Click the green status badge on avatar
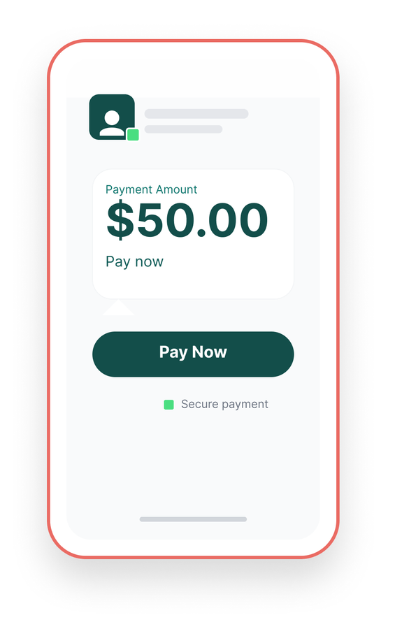This screenshot has width=395, height=629. coord(133,135)
